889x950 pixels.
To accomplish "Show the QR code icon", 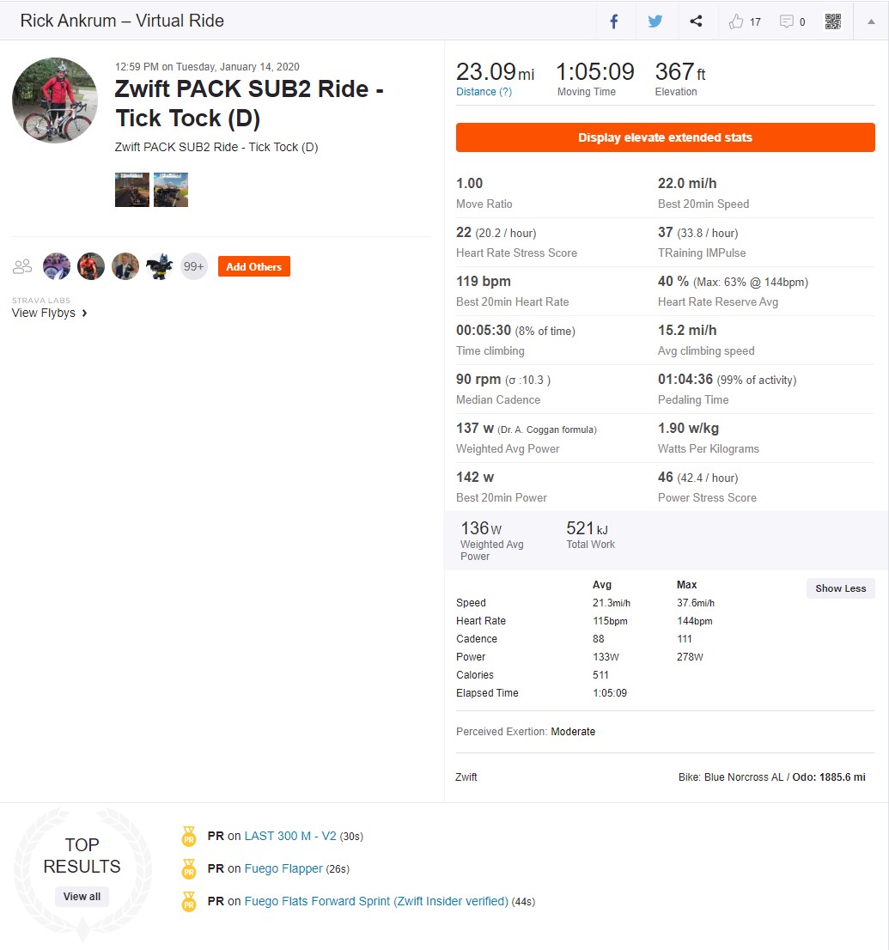I will 833,21.
